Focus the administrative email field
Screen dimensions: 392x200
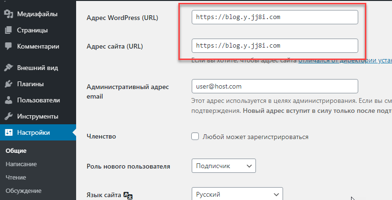coord(275,86)
